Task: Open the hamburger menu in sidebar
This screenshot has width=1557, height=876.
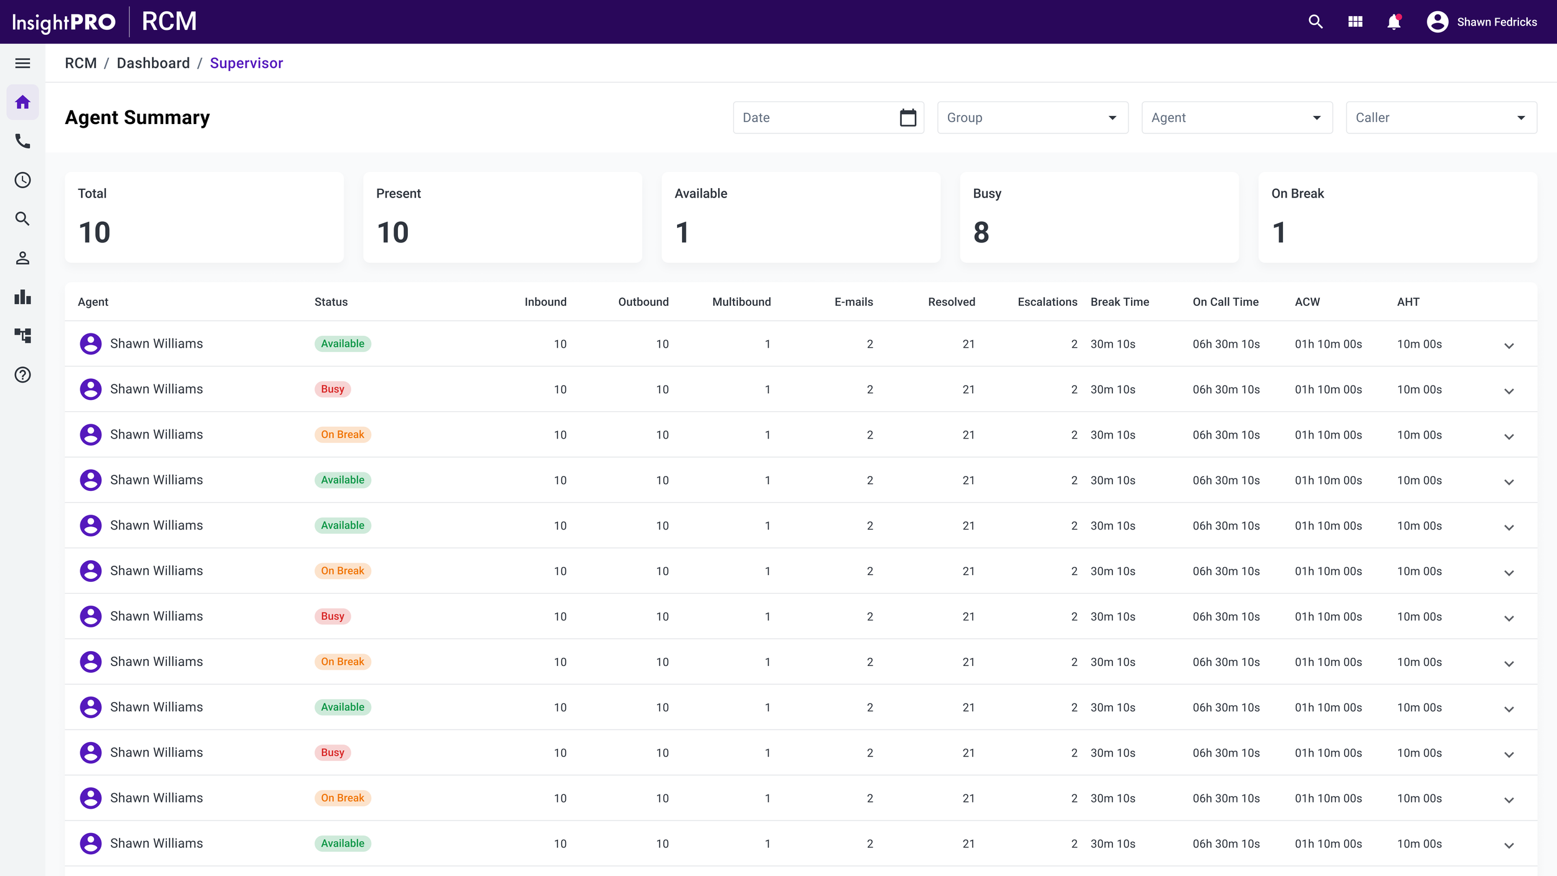Action: coord(22,63)
